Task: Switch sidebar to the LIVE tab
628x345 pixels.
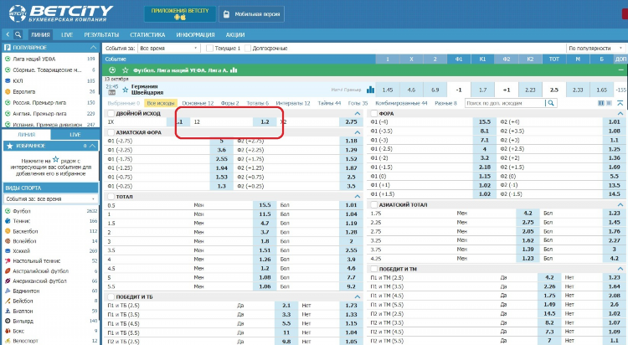Action: pos(75,135)
